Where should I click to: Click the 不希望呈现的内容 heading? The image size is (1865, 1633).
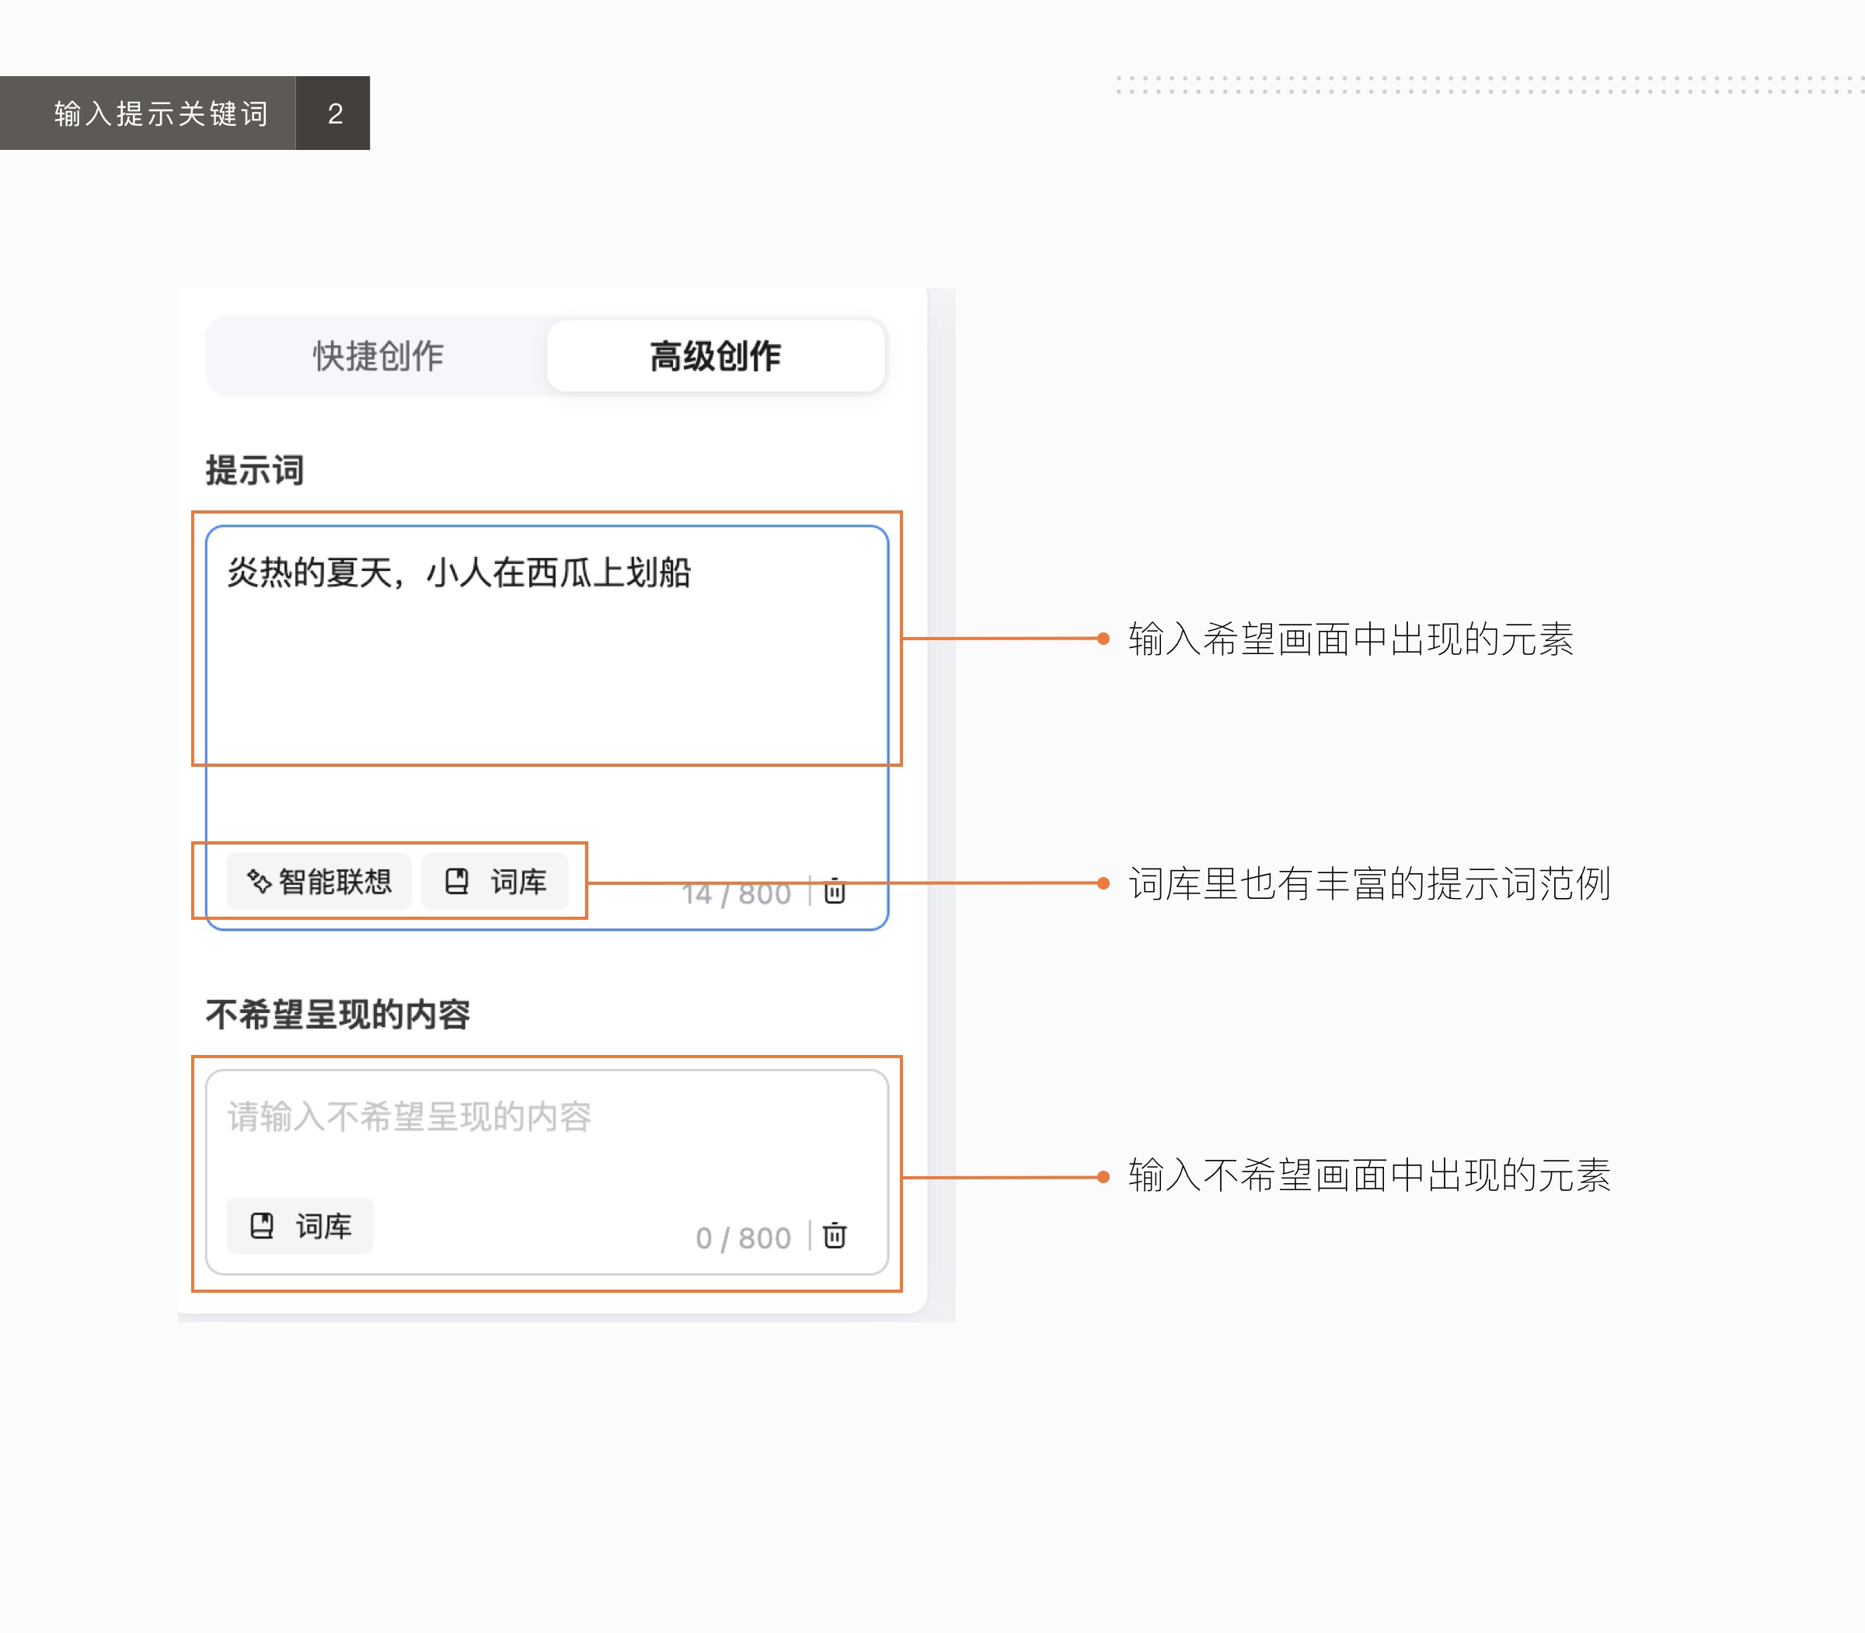[x=339, y=1015]
